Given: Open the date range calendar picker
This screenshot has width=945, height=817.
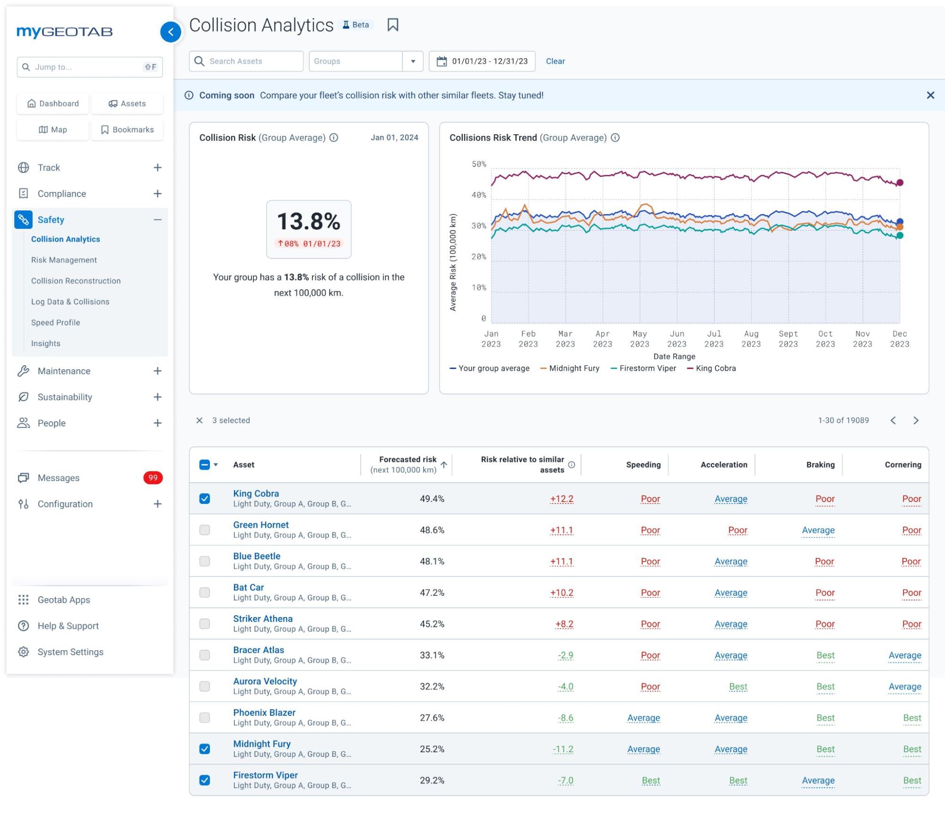Looking at the screenshot, I should coord(442,61).
